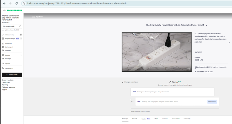Go to Fulfillment in sidebar
The width and height of the screenshot is (232, 124).
(x=8, y=50)
